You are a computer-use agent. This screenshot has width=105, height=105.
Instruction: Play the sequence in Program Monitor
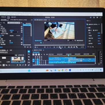click(x=60, y=47)
